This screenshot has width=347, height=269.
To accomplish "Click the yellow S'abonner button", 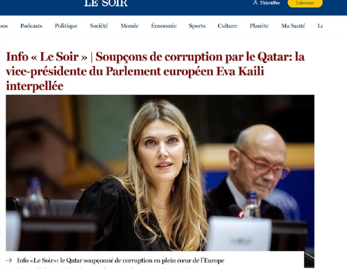I will (x=305, y=3).
